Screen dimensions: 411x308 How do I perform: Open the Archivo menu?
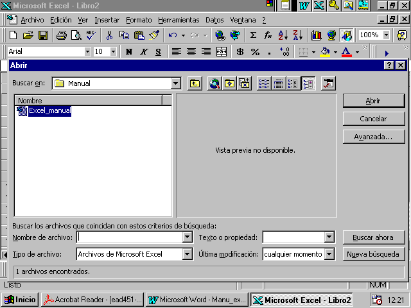[32, 20]
